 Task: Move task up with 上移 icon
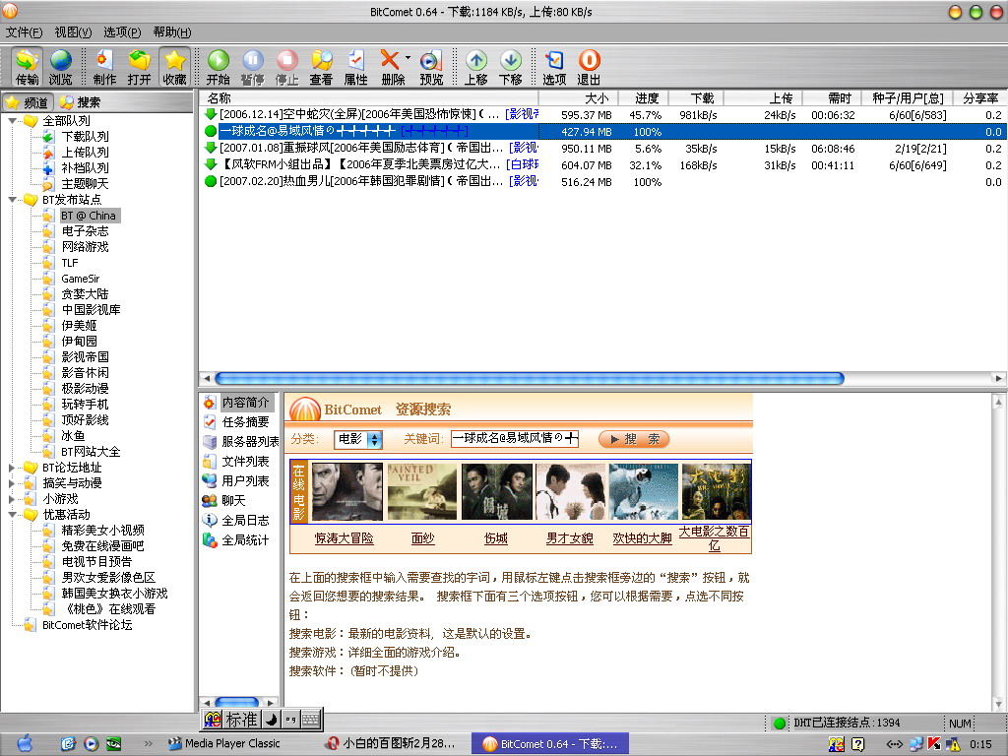pos(475,67)
